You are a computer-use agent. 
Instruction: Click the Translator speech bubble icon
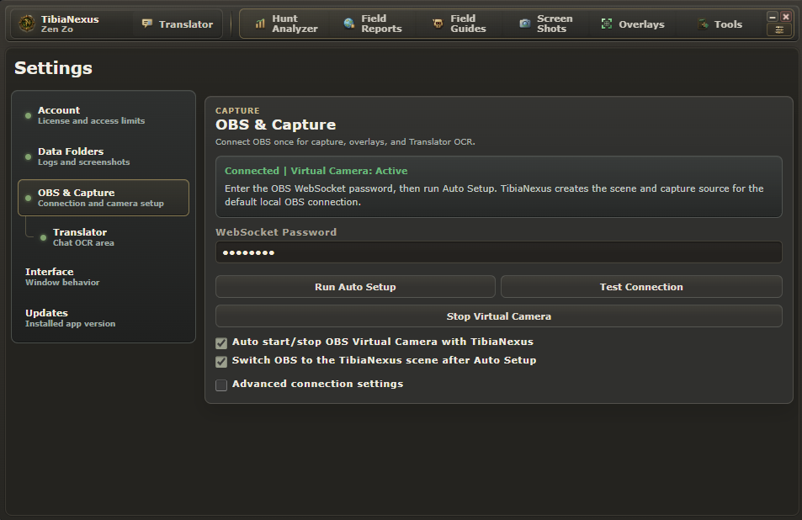[x=146, y=24]
